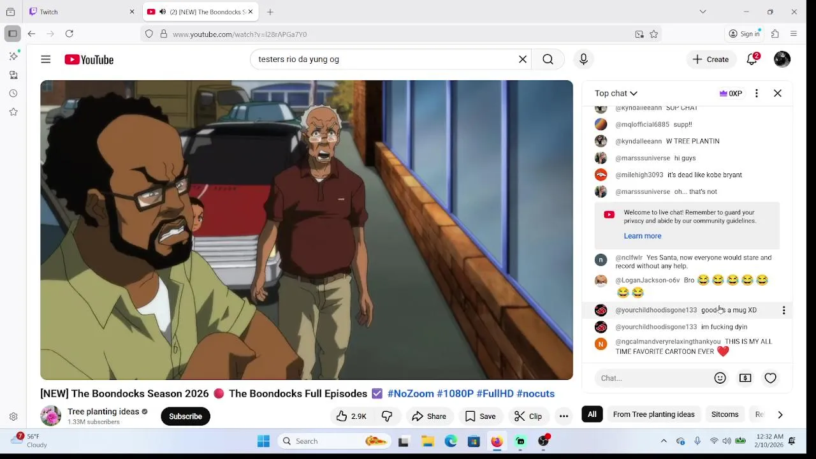
Task: Create a Clip of the video
Action: coord(528,416)
